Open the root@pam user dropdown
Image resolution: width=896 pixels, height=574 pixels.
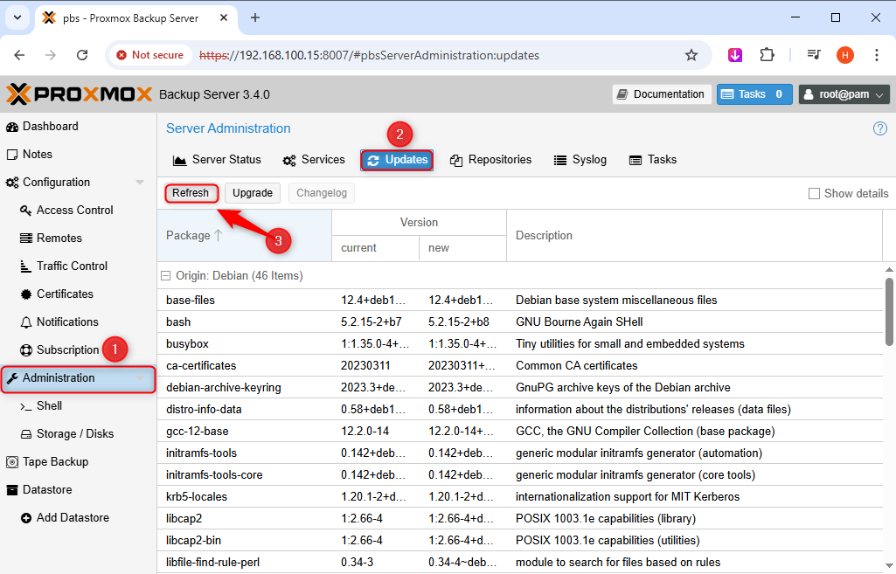844,94
